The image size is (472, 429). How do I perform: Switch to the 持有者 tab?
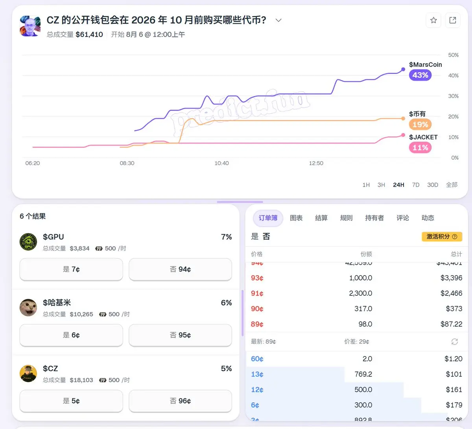pos(374,218)
